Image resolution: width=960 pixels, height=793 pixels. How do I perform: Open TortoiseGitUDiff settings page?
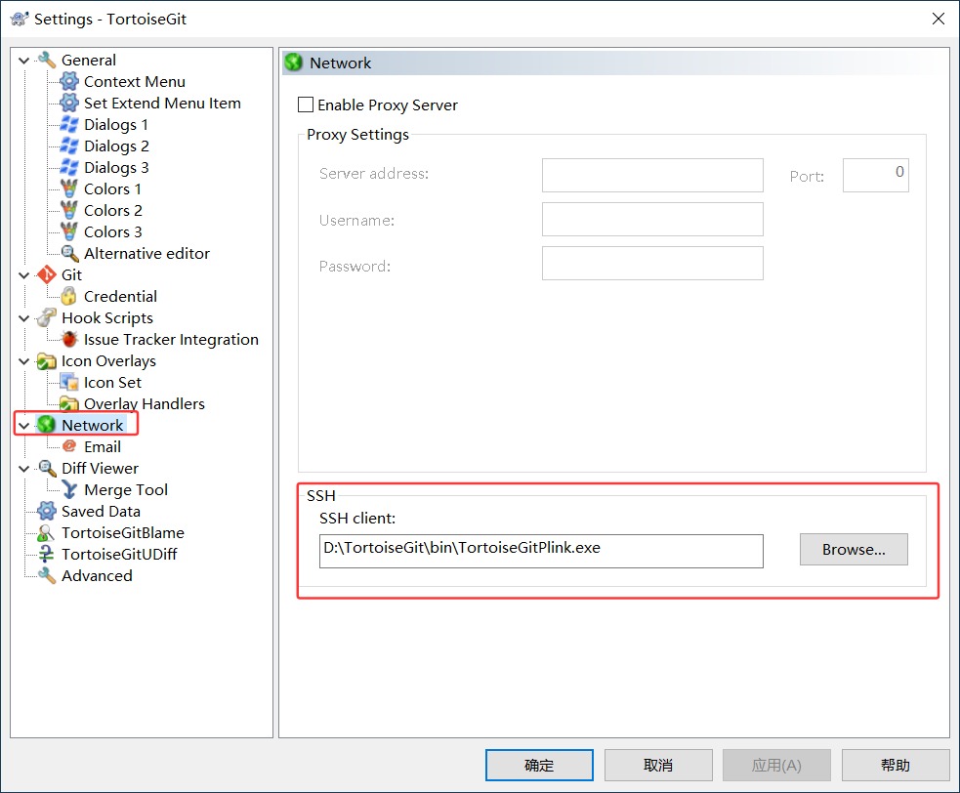[119, 554]
